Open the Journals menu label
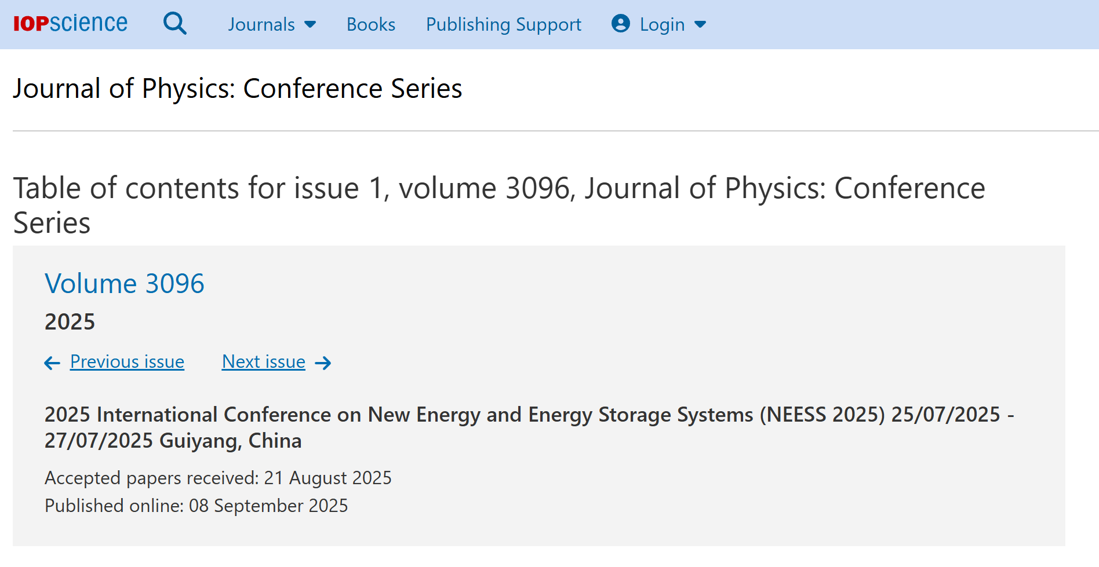 pyautogui.click(x=261, y=24)
